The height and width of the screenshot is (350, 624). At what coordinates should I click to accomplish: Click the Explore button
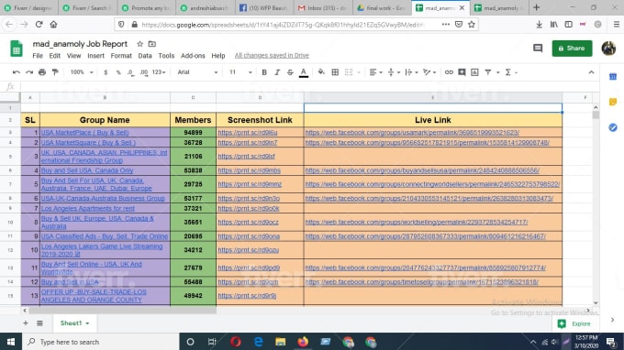coord(574,323)
